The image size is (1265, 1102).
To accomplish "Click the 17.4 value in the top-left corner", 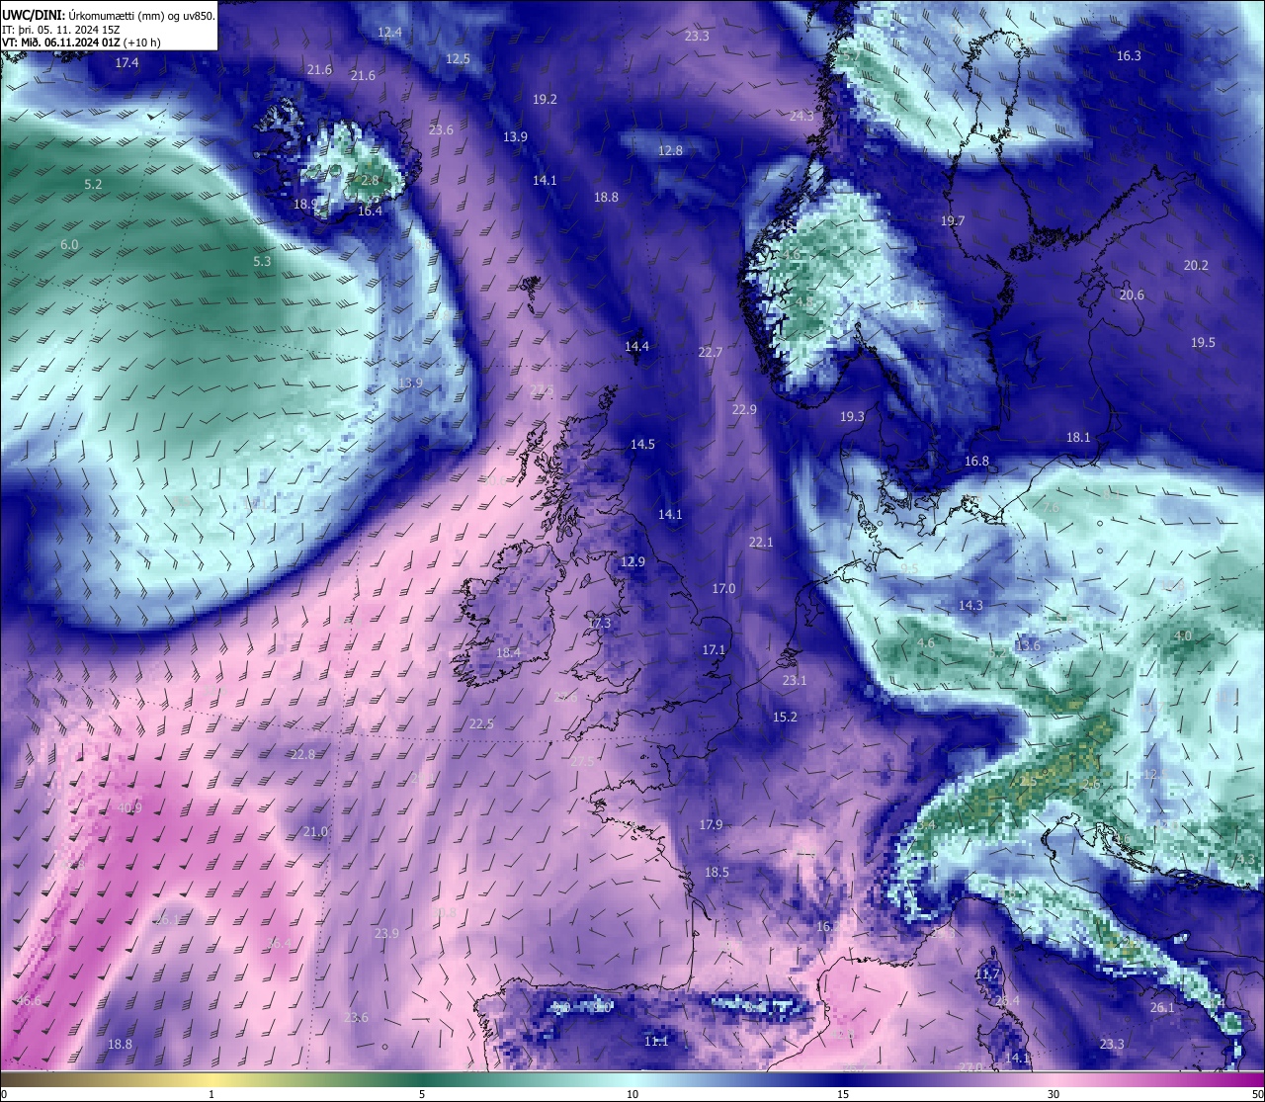I will (126, 62).
